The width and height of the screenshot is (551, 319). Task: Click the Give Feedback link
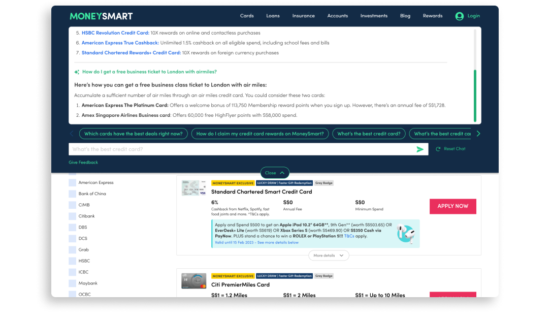tap(83, 163)
